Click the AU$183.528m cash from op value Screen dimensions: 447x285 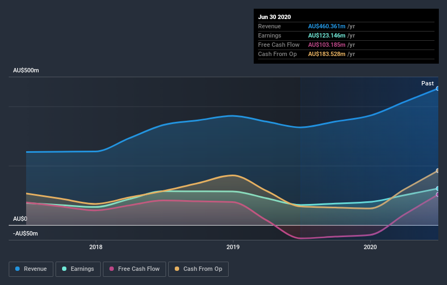(x=327, y=54)
